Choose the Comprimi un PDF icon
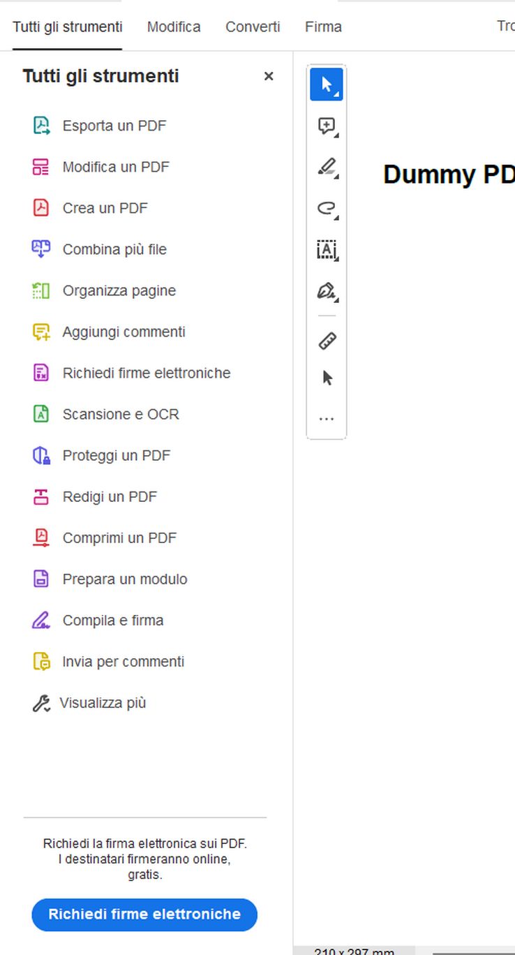The height and width of the screenshot is (955, 515). (42, 538)
